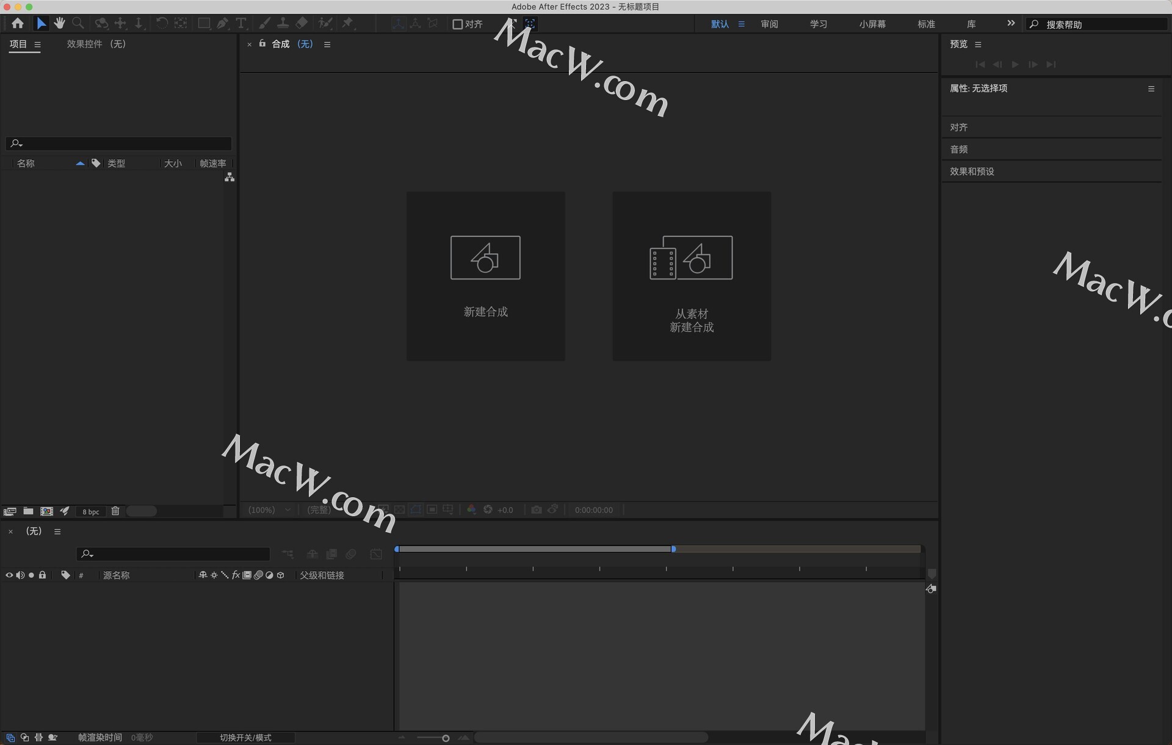Click the reset exposure icon in viewer
1172x745 pixels.
pyautogui.click(x=488, y=509)
